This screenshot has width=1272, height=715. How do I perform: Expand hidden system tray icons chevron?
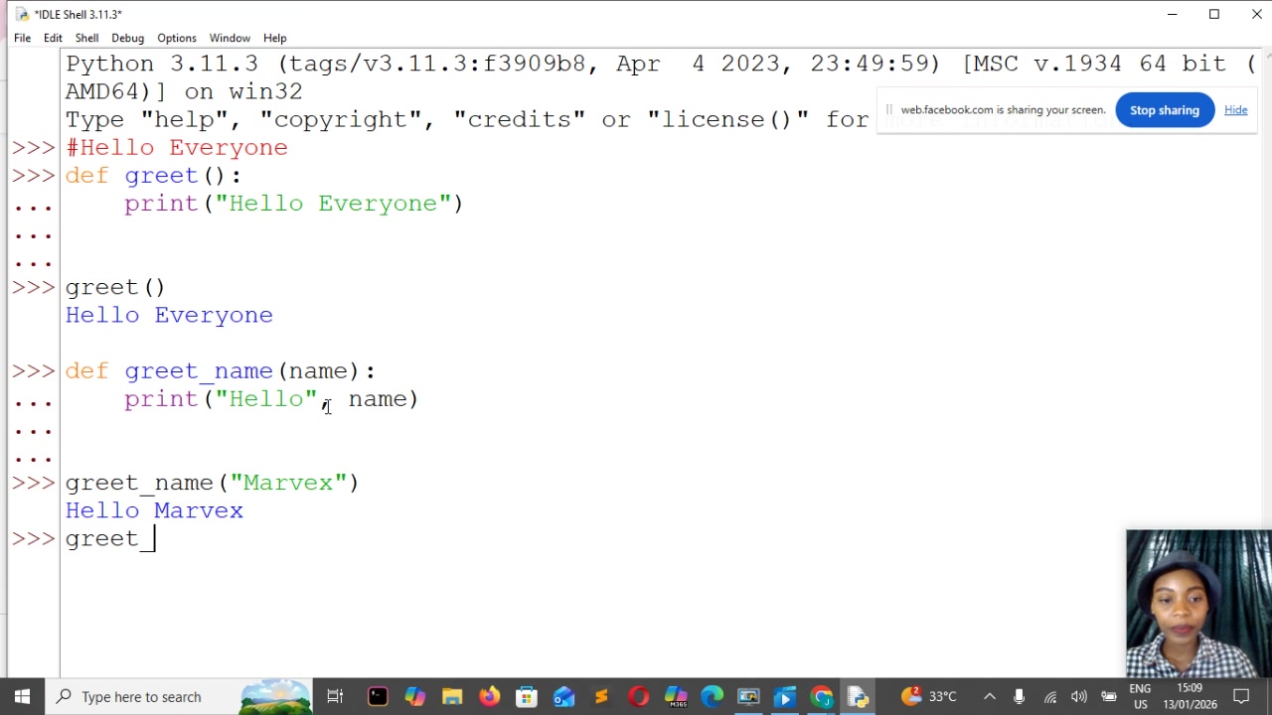pos(990,696)
